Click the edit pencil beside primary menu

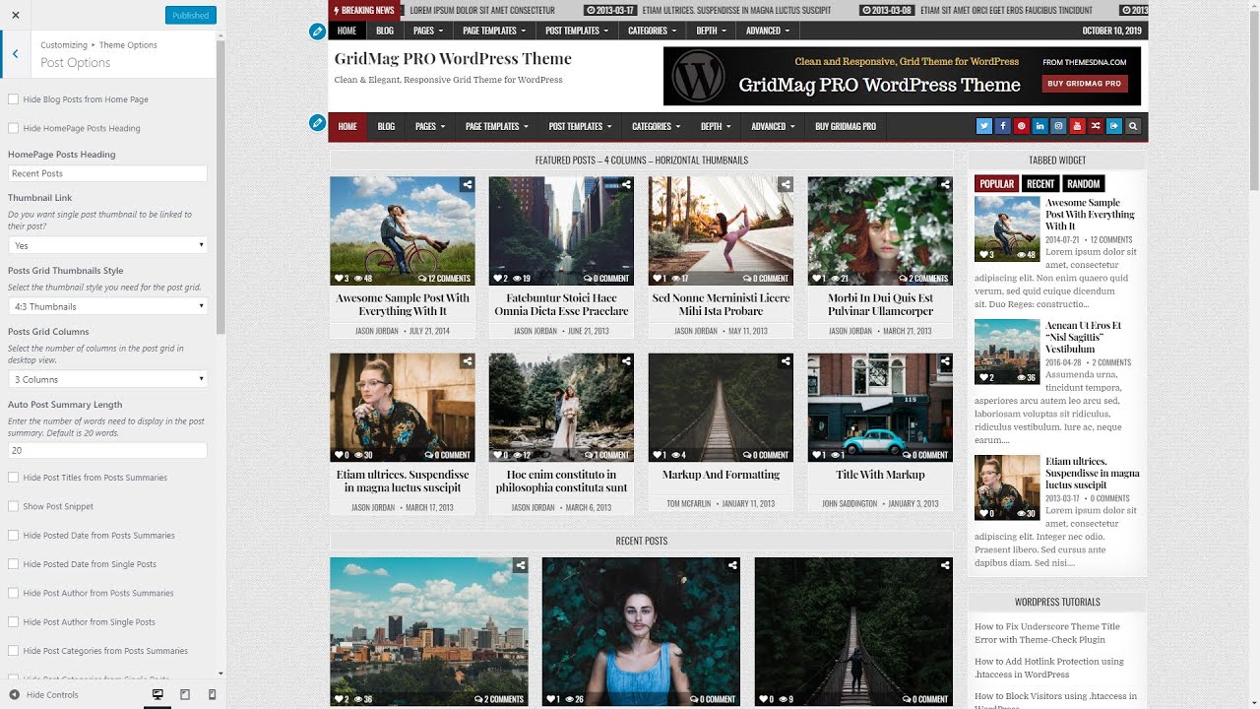coord(317,123)
